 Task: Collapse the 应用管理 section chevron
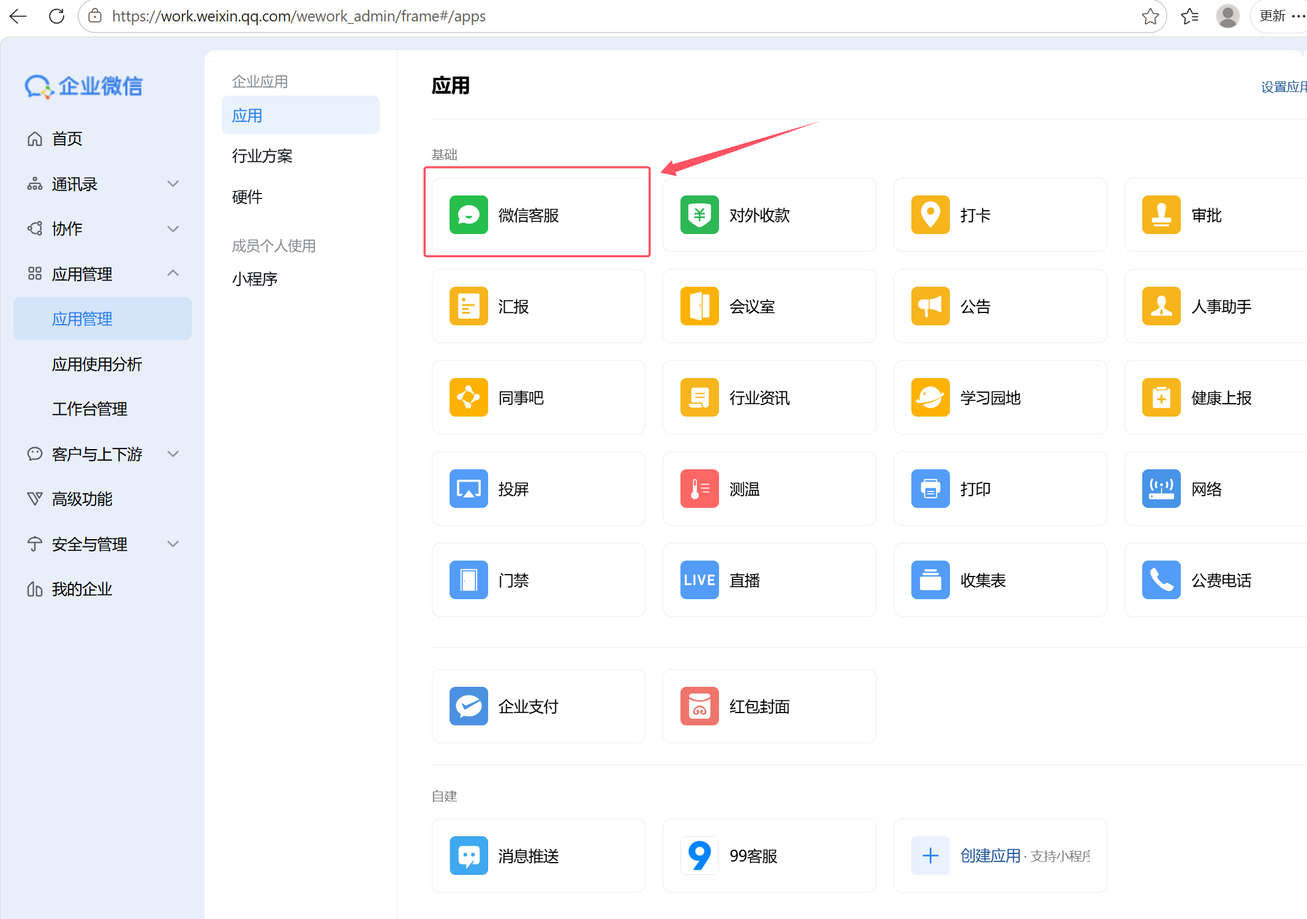(x=173, y=274)
